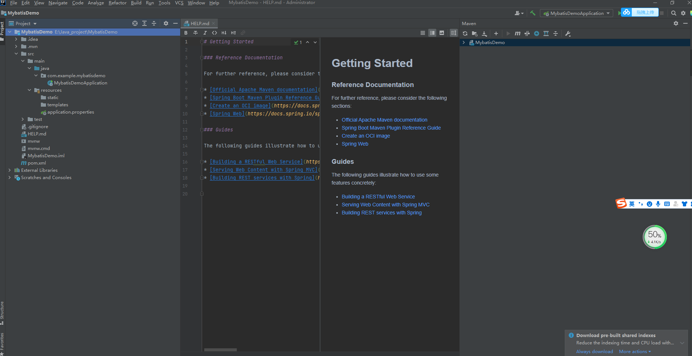Viewport: 692px width, 356px height.
Task: Show editor and preview split mode
Action: 432,33
